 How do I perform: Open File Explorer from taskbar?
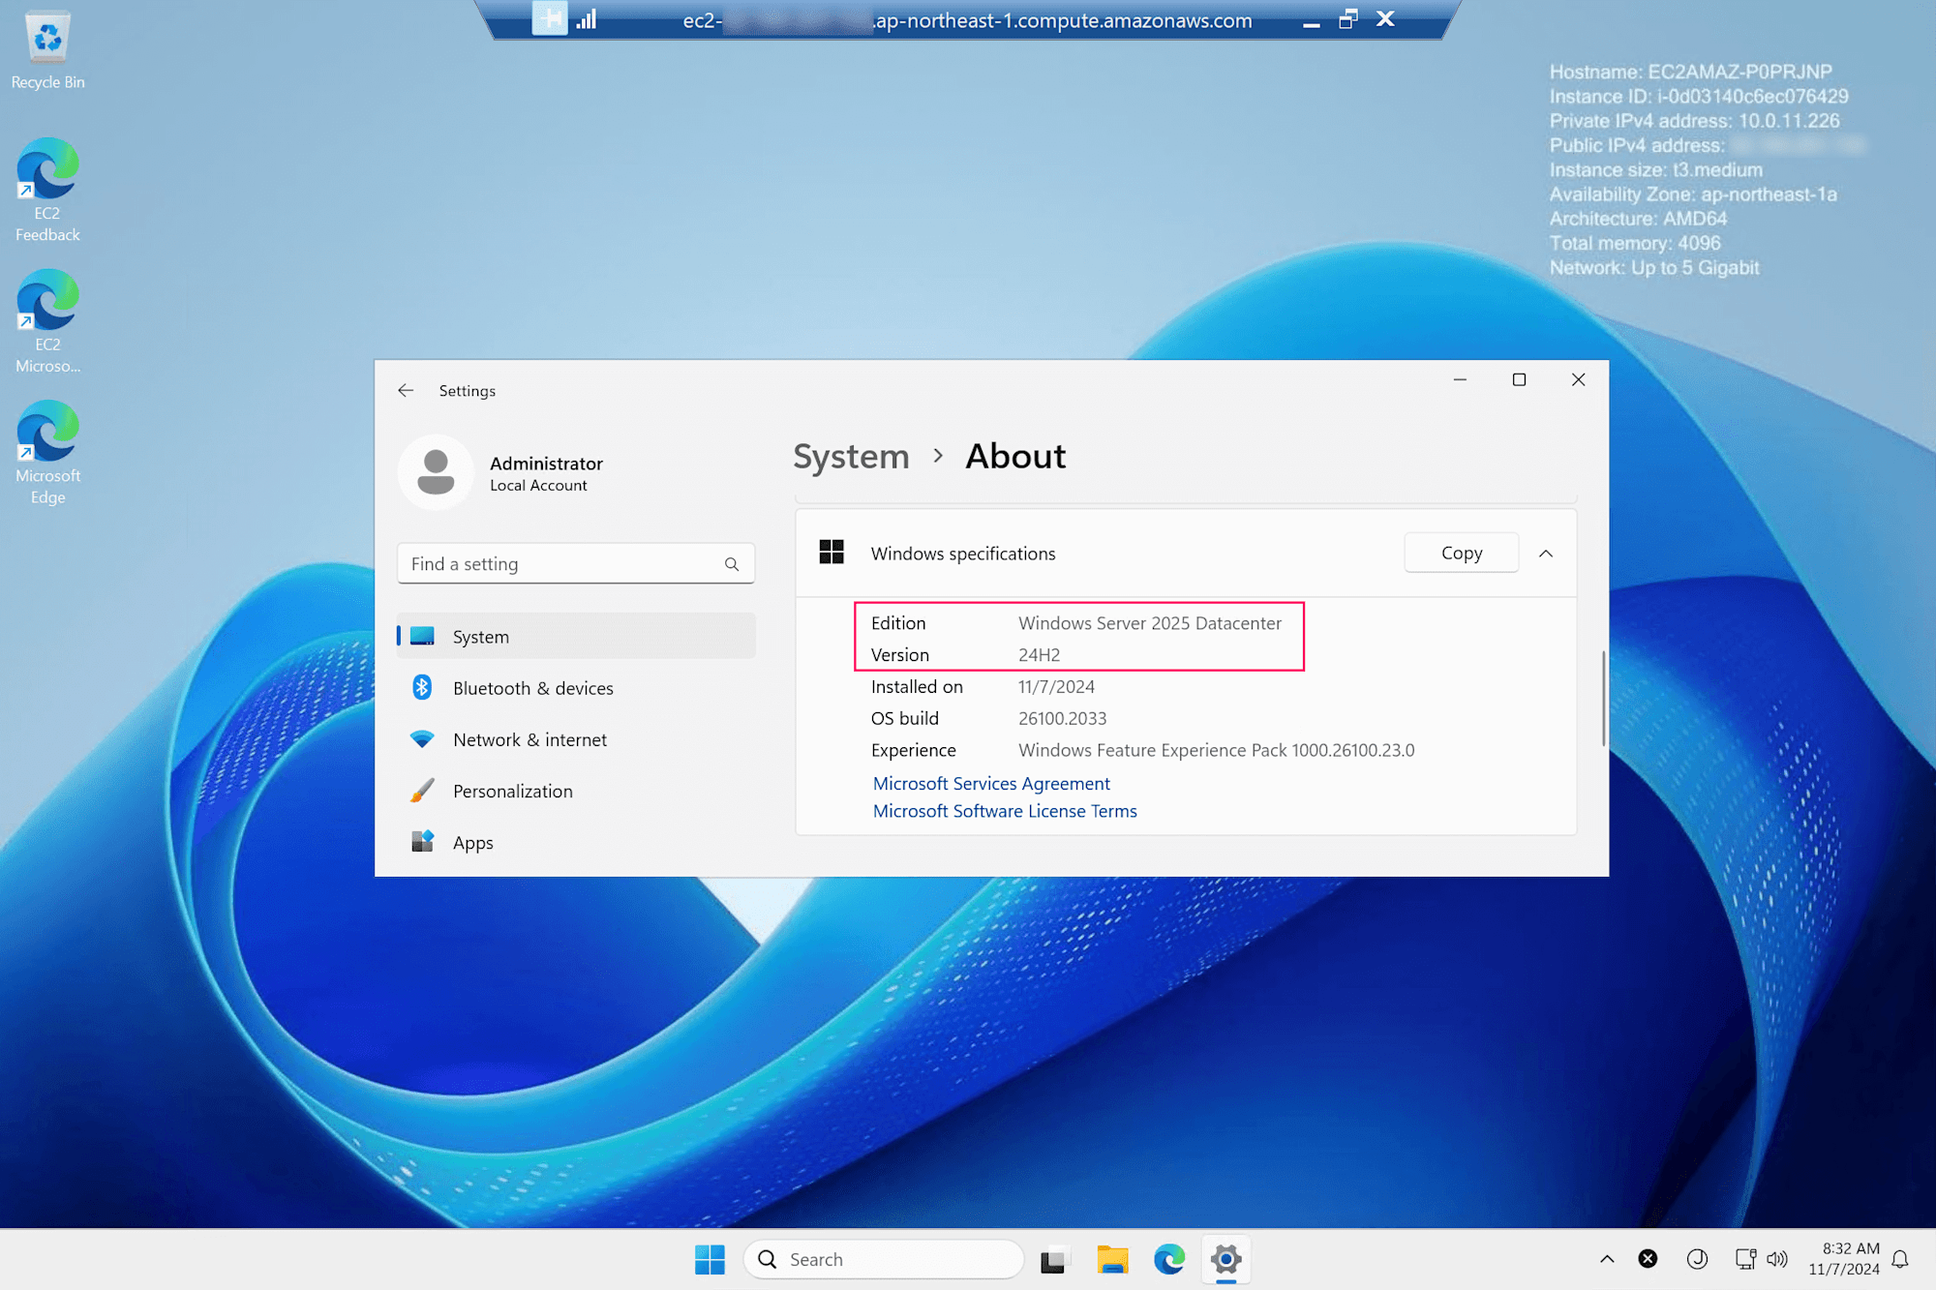(x=1112, y=1259)
